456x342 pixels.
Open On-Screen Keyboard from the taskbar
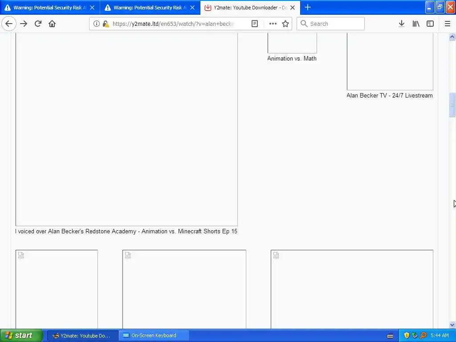pos(154,336)
